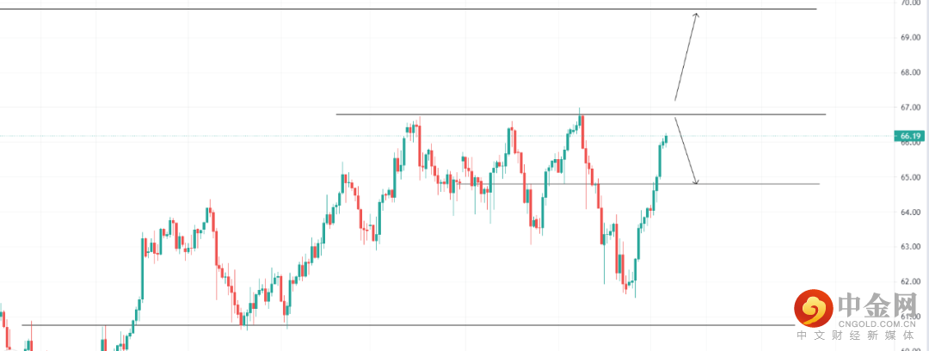The height and width of the screenshot is (351, 929).
Task: Click the upward projection arrow
Action: tap(686, 56)
